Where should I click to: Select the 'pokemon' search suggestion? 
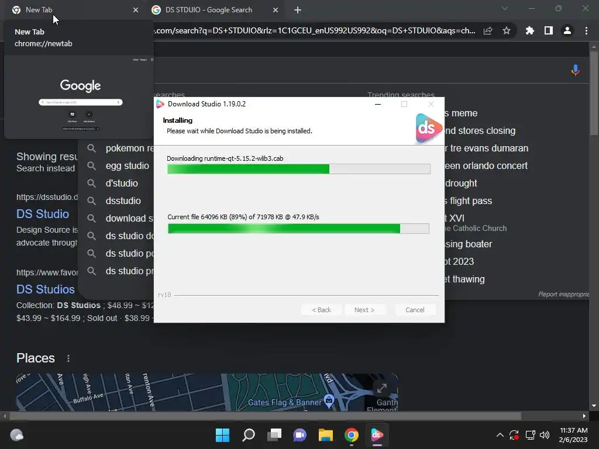(x=130, y=148)
